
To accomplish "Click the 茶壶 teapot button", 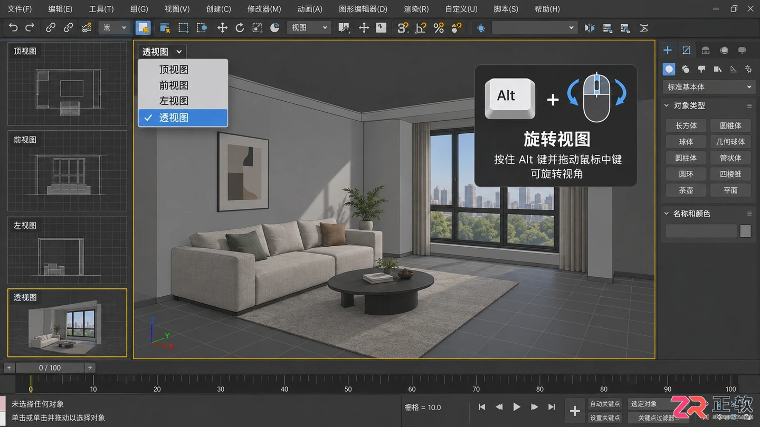I will (x=686, y=190).
